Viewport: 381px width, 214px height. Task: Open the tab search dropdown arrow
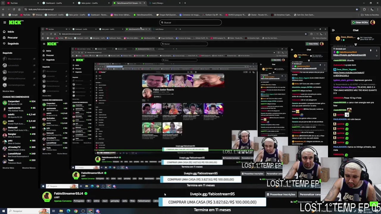coord(3,3)
